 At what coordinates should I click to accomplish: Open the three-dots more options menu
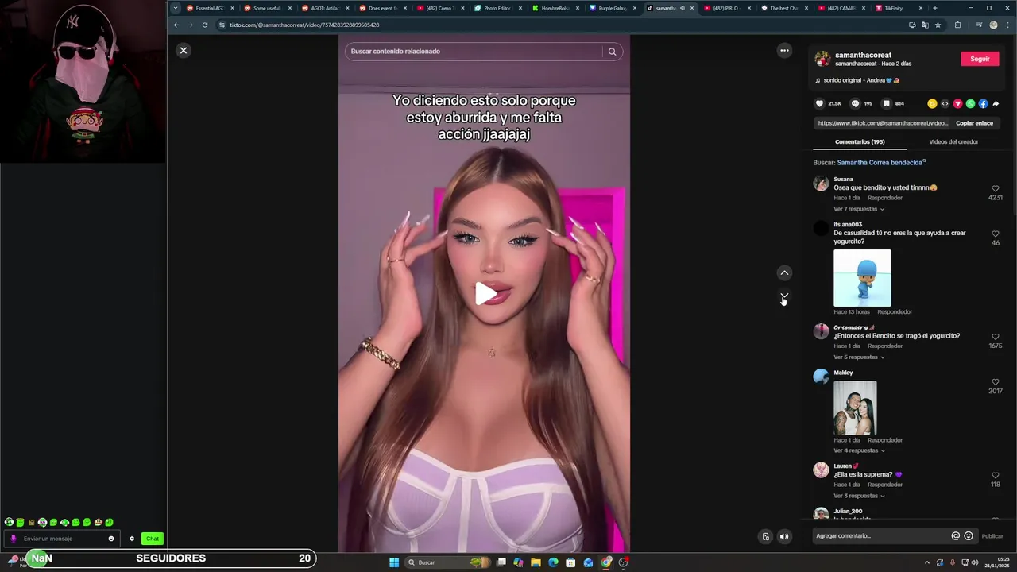coord(784,50)
